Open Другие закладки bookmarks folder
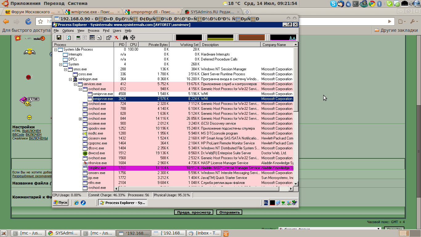The image size is (421, 237). pyautogui.click(x=396, y=30)
